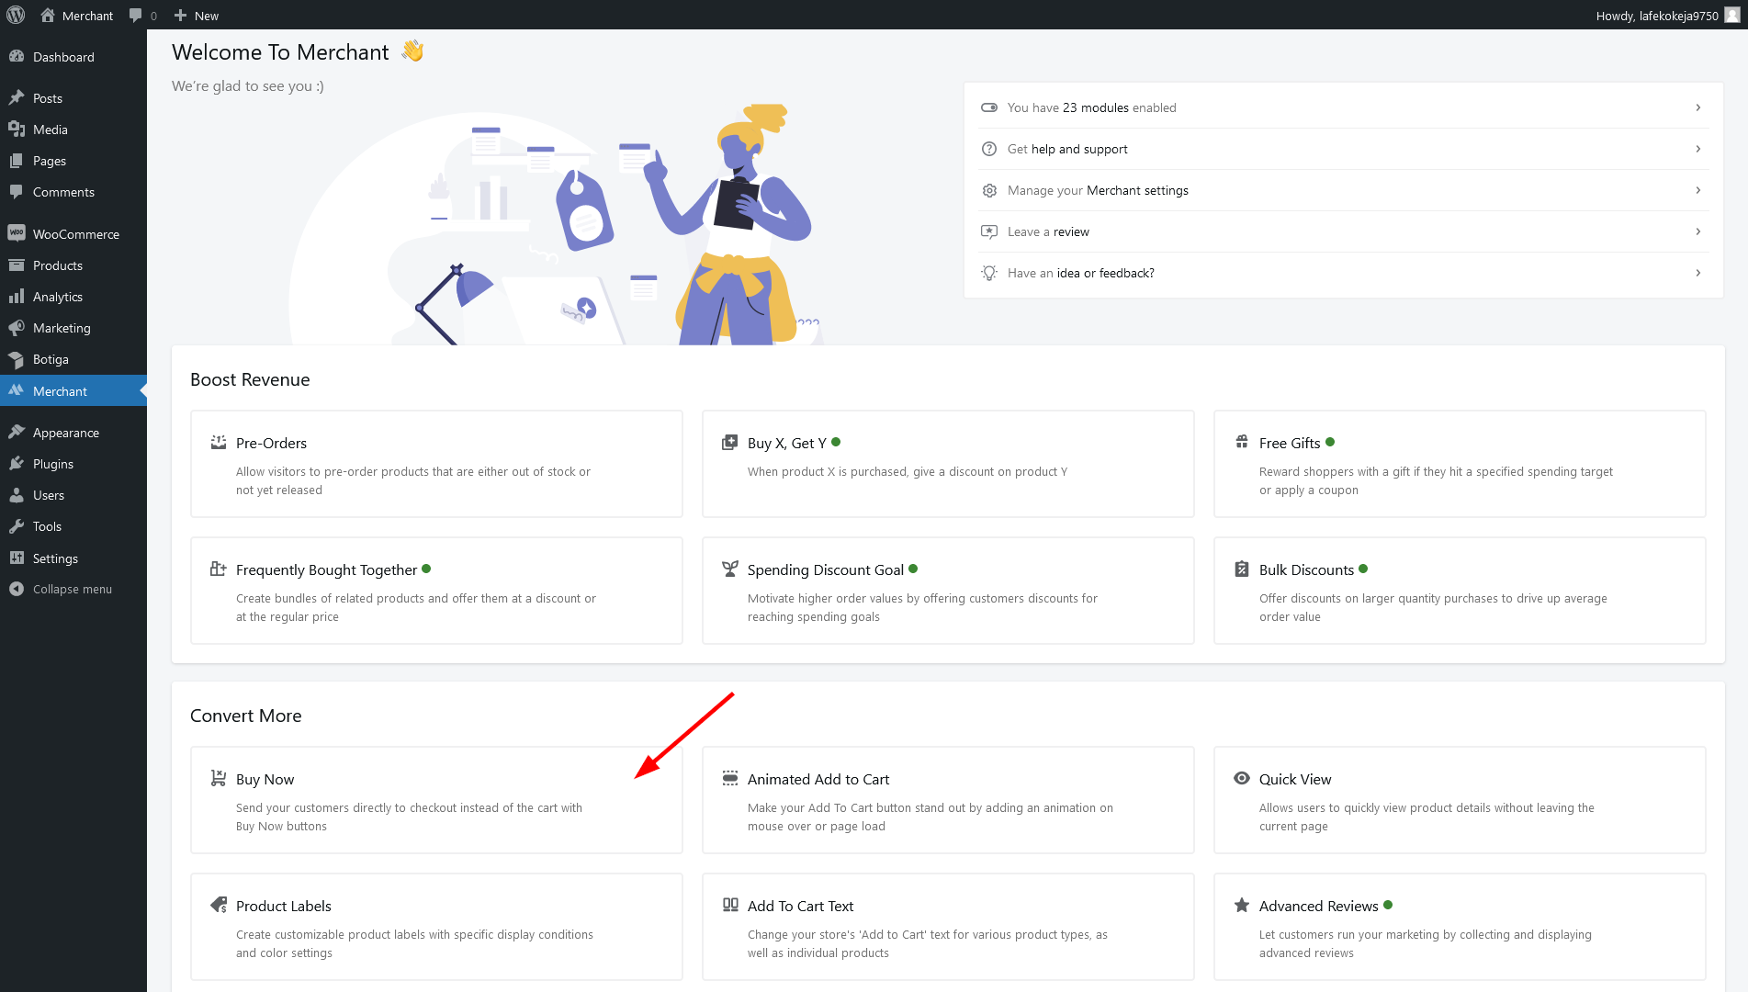This screenshot has height=992, width=1748.
Task: Open the Advanced Reviews module
Action: coord(1460,927)
